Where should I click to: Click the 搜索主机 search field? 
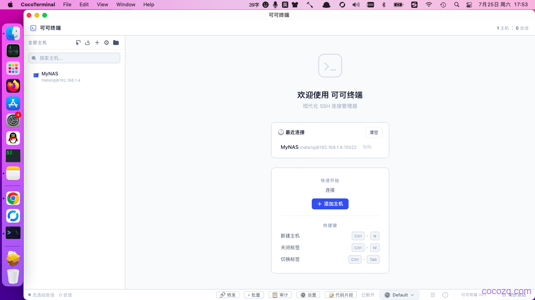(x=74, y=58)
